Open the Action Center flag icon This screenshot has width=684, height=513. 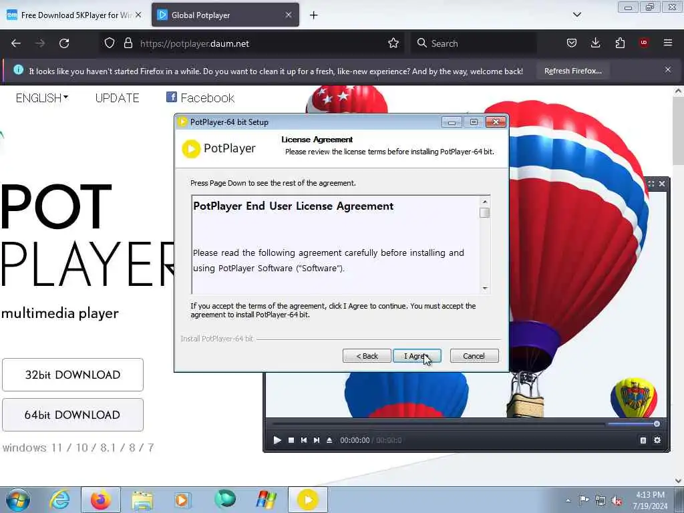click(584, 500)
